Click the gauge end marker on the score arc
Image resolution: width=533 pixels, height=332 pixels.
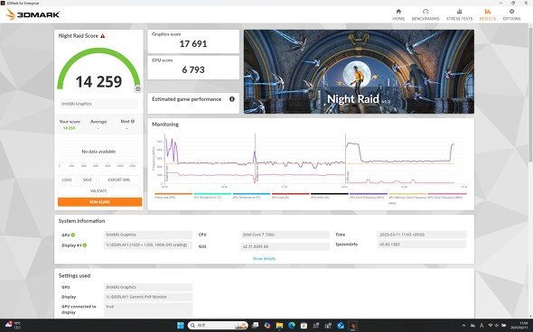pos(137,89)
